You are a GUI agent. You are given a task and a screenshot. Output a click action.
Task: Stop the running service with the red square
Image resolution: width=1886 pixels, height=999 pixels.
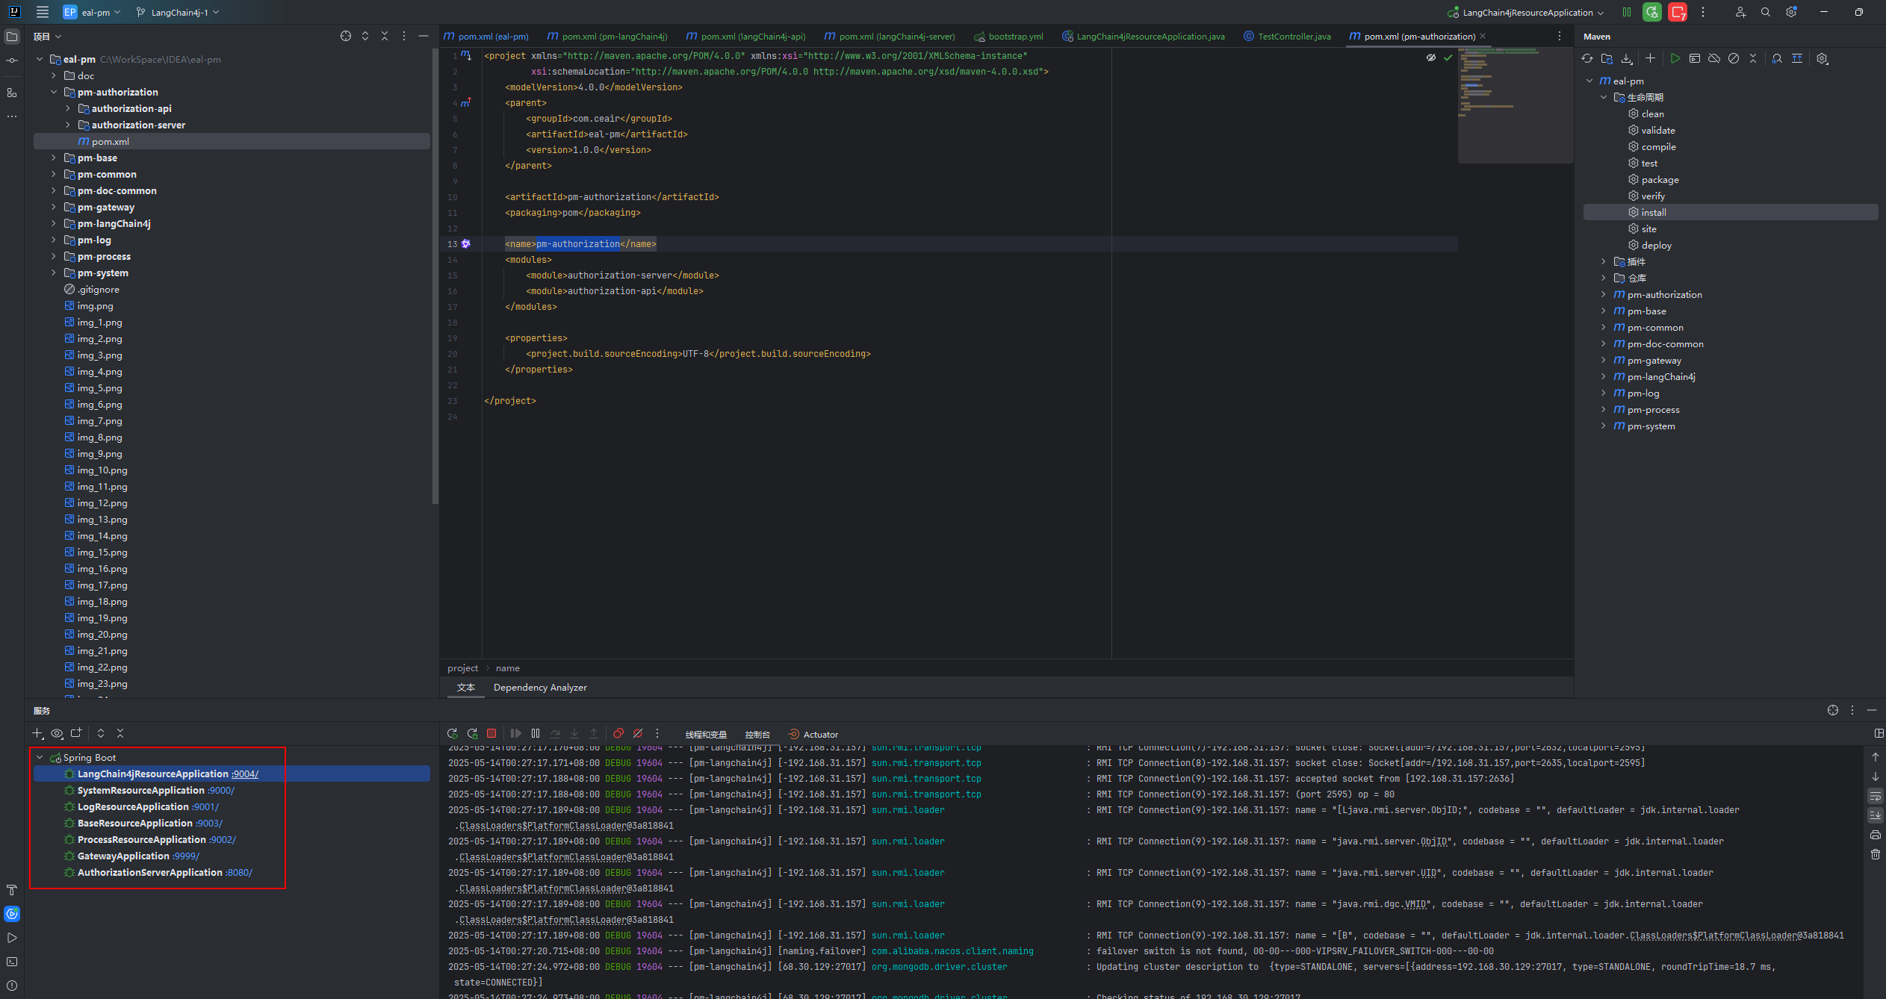[491, 734]
